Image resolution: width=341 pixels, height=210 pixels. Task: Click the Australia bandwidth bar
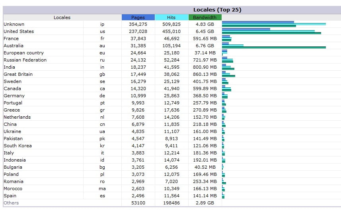point(274,48)
